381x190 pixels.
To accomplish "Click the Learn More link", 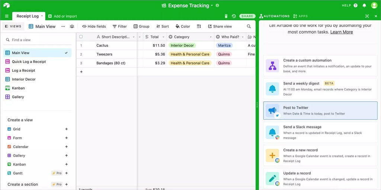I will tap(342, 32).
